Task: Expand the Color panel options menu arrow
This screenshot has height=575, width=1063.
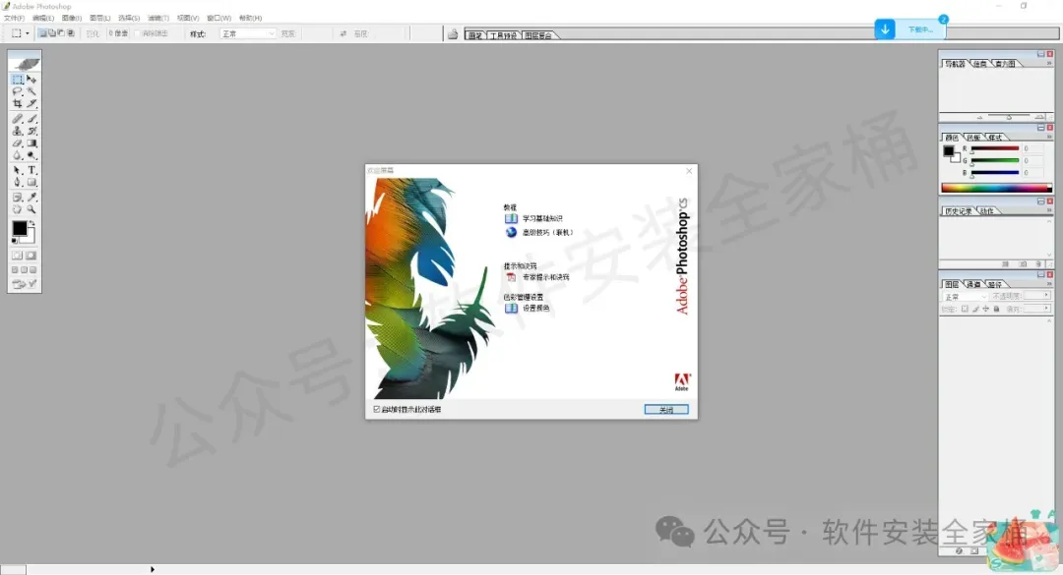Action: point(1049,137)
